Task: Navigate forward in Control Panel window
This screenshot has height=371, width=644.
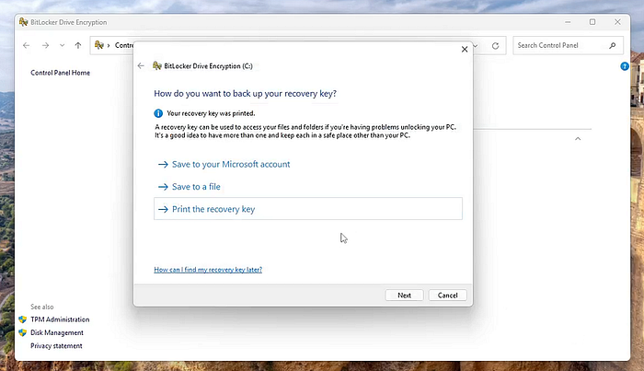Action: tap(45, 45)
